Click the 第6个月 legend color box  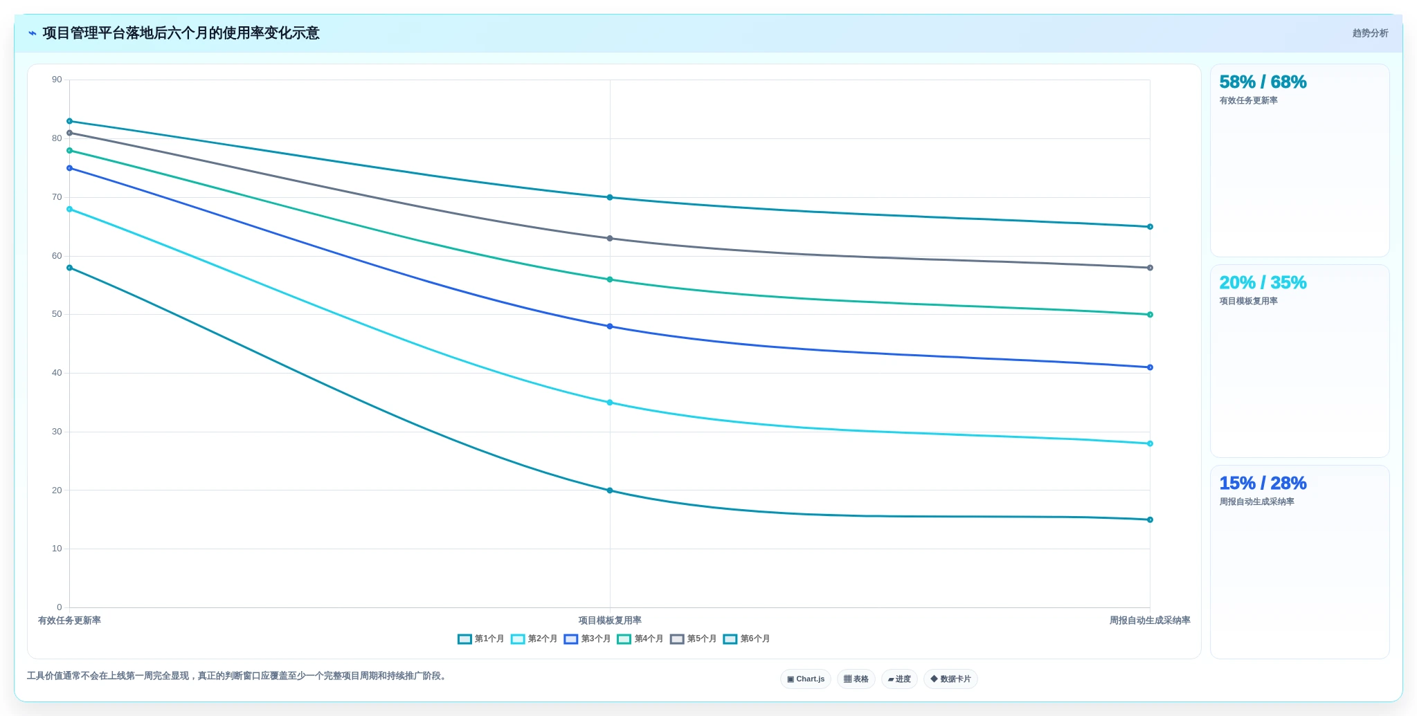(730, 639)
